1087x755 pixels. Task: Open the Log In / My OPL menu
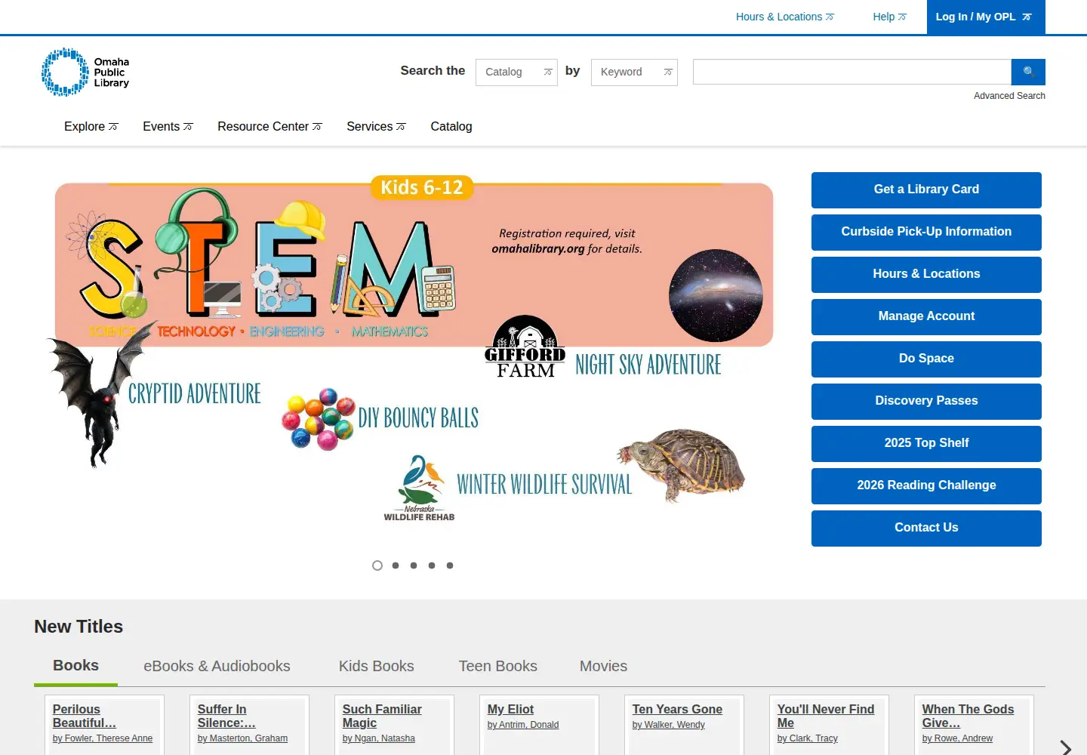[x=986, y=17]
